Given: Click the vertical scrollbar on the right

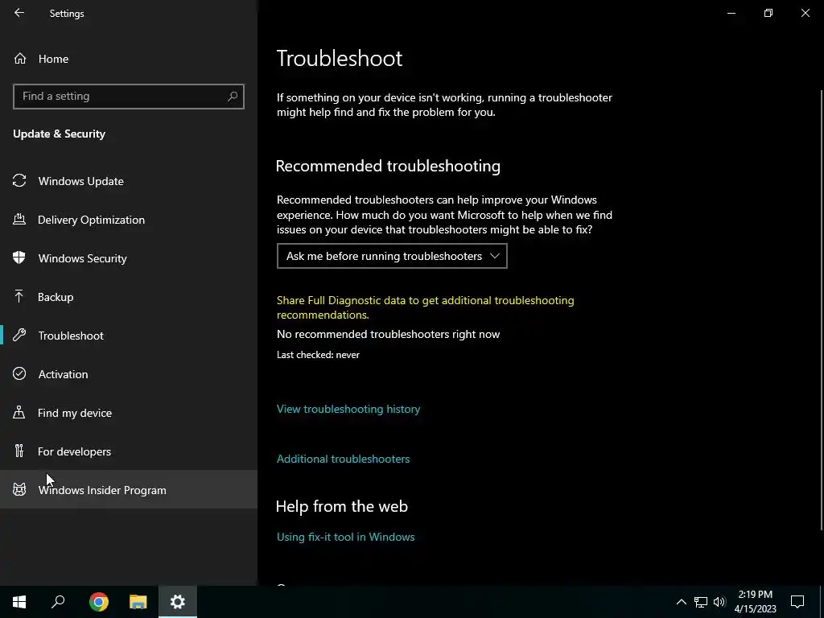Looking at the screenshot, I should [x=822, y=310].
